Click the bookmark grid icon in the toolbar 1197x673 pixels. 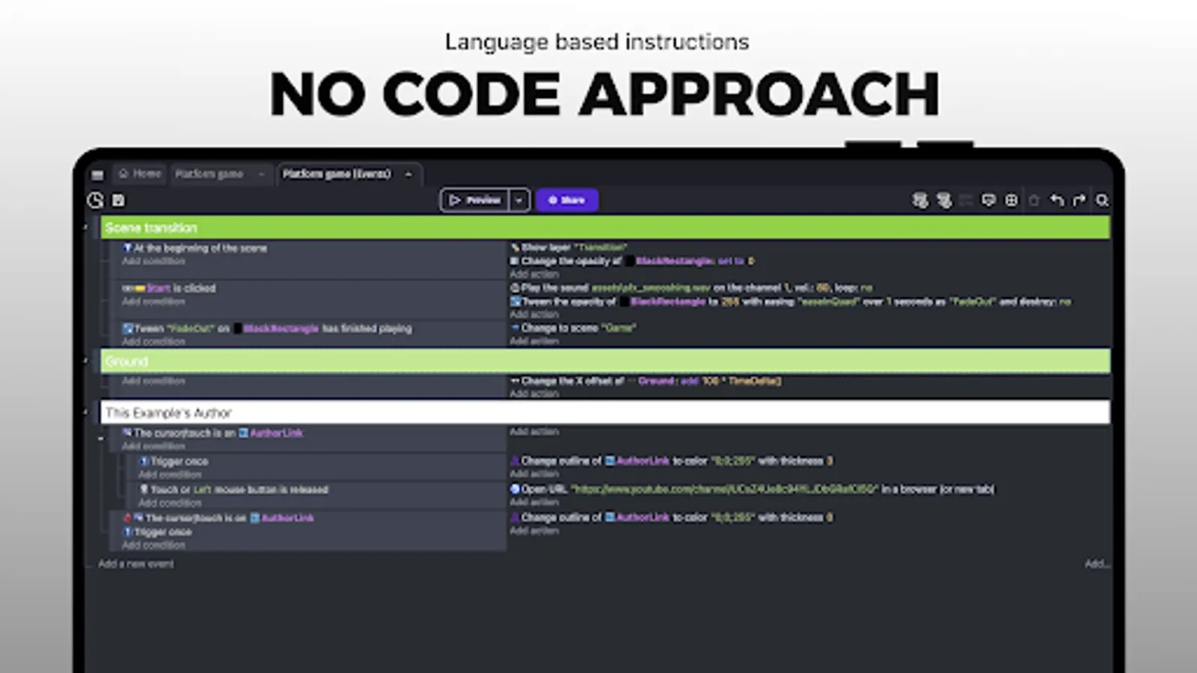coord(1011,200)
